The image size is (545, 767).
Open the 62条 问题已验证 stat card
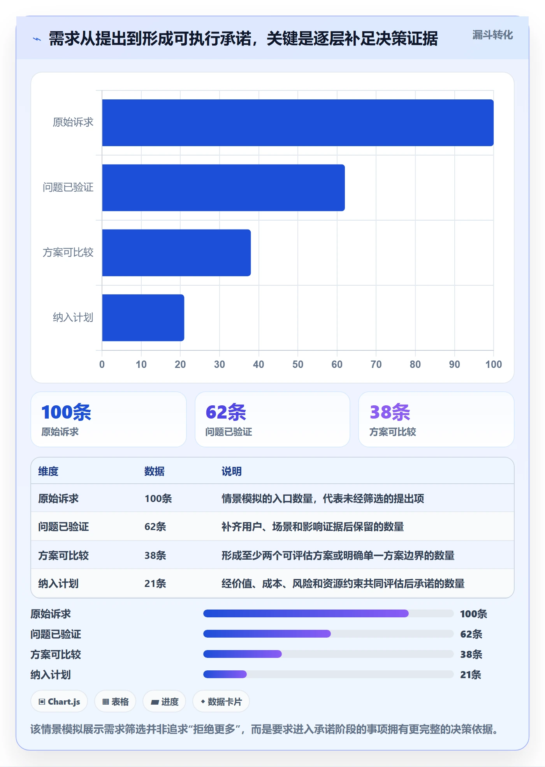(x=272, y=419)
